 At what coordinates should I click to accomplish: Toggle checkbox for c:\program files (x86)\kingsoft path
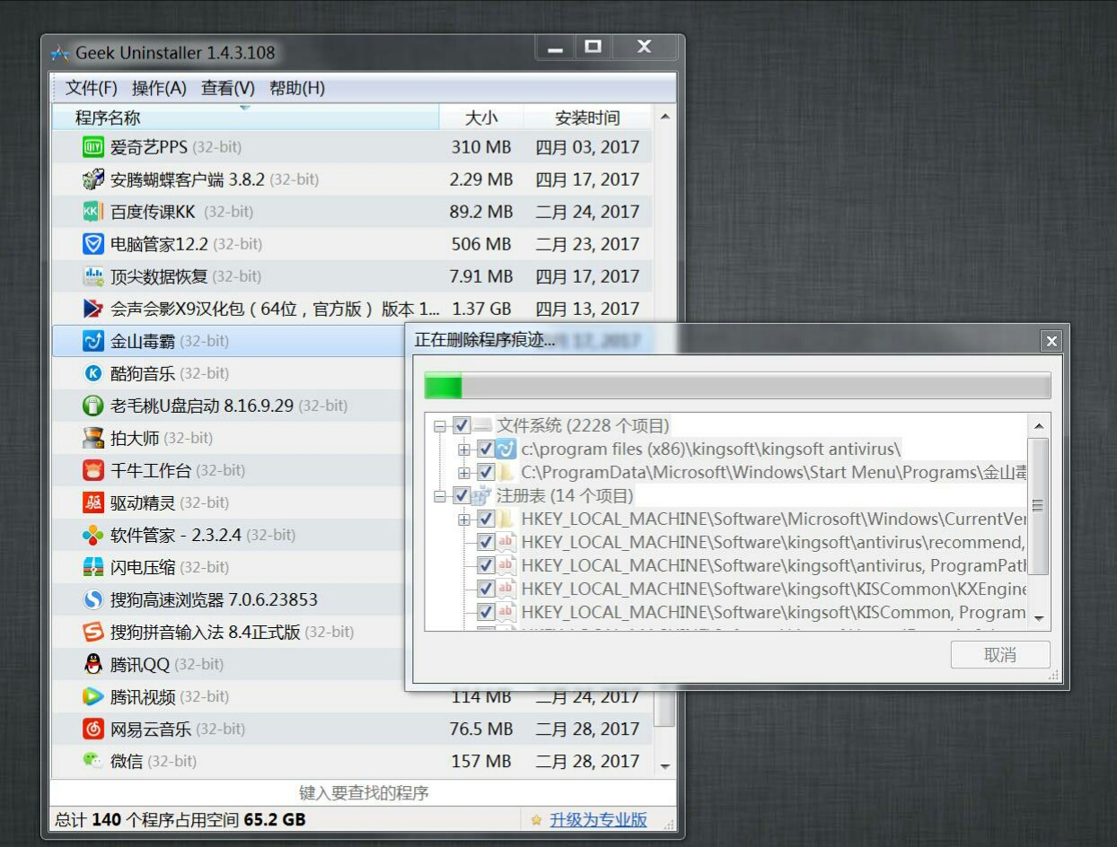click(x=485, y=449)
